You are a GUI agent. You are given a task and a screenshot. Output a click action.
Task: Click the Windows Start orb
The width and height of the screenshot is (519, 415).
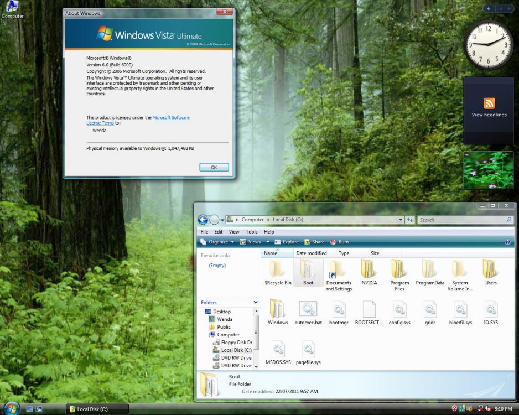11,408
